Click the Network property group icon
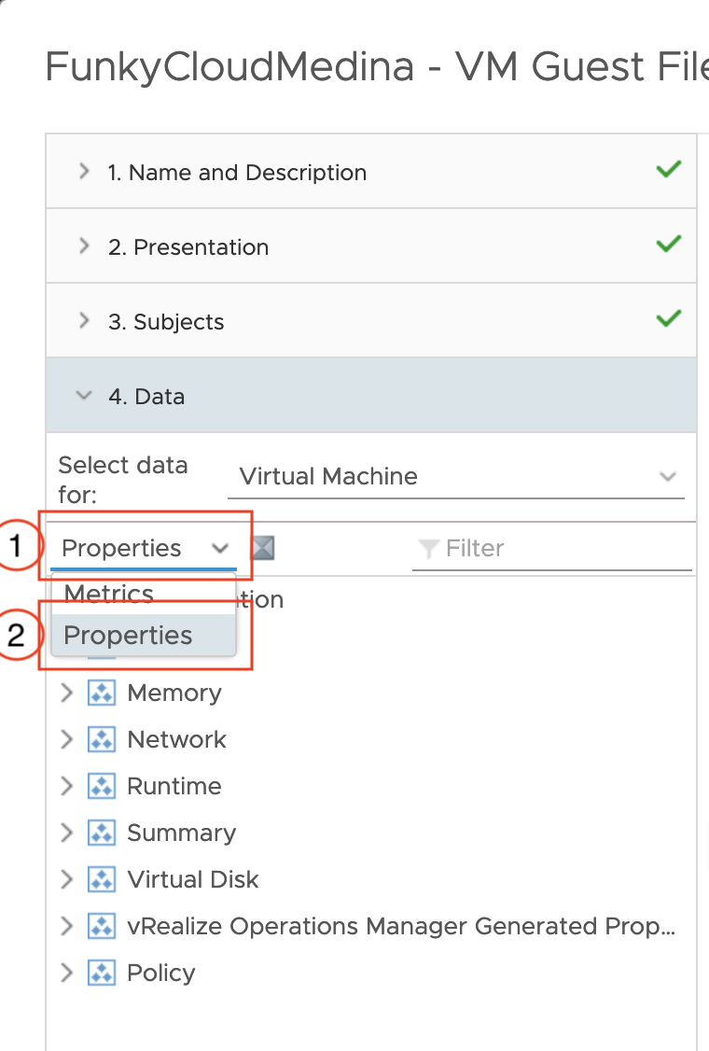 click(x=101, y=739)
